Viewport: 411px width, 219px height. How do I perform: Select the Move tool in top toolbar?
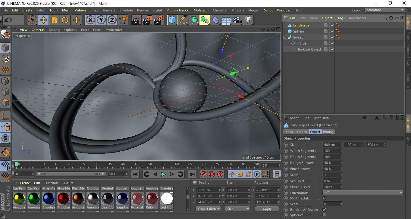(43, 20)
